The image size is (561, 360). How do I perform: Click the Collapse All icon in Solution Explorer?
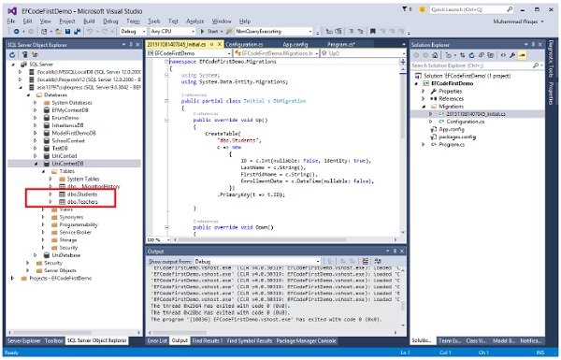(482, 55)
